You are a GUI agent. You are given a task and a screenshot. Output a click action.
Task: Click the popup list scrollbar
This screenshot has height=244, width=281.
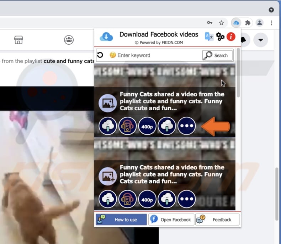pos(238,73)
